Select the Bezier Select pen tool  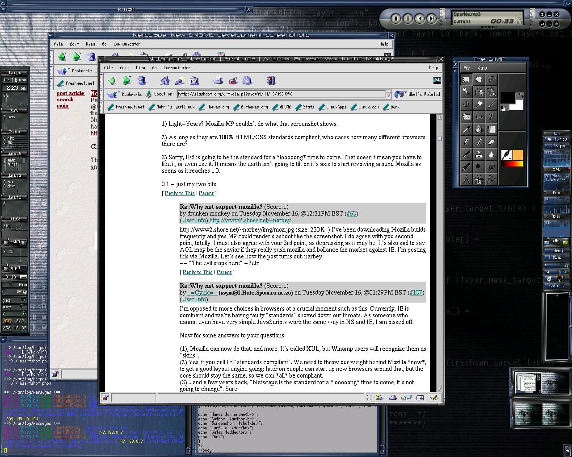pos(479,92)
